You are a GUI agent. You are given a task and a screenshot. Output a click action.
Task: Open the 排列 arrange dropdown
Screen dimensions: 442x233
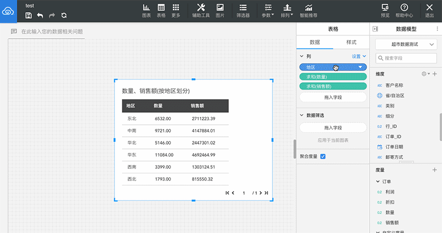pos(287,11)
